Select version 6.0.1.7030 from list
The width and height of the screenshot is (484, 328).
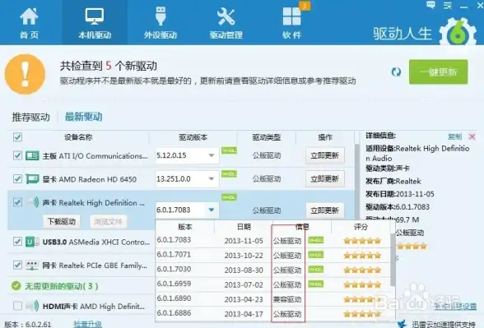[273, 270]
